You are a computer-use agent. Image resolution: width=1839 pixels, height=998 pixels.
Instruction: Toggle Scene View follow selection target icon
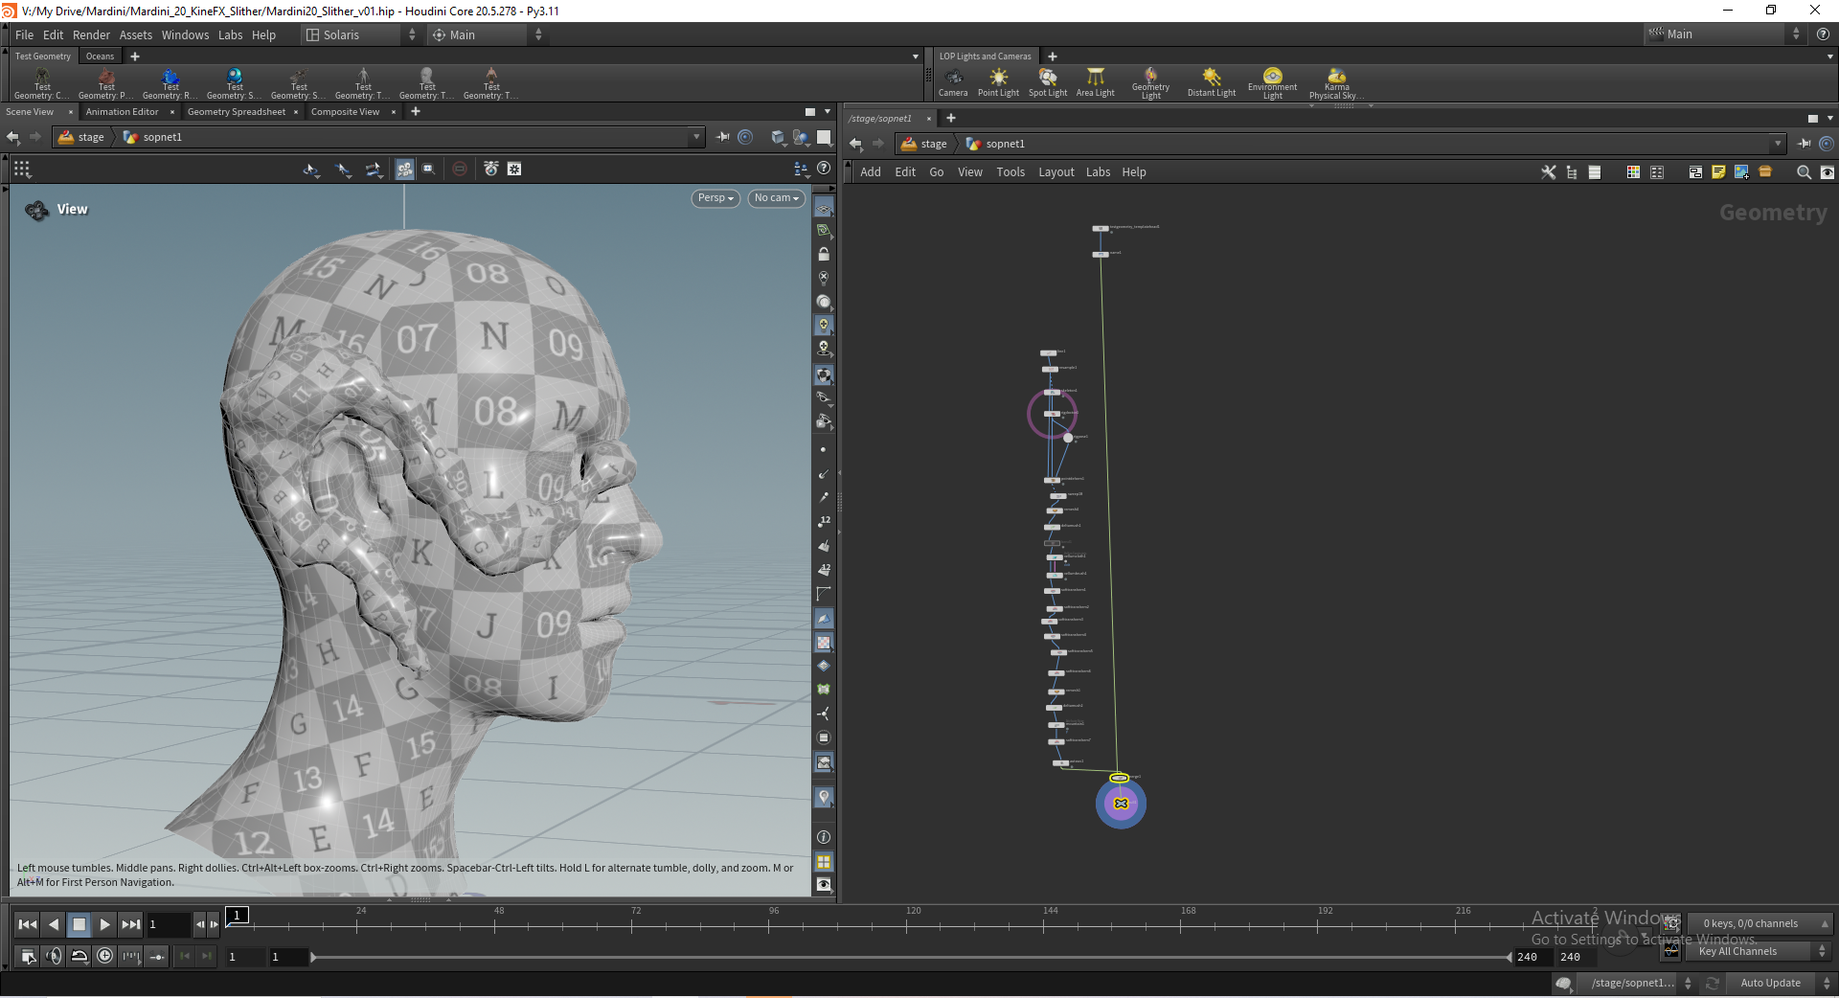[745, 137]
